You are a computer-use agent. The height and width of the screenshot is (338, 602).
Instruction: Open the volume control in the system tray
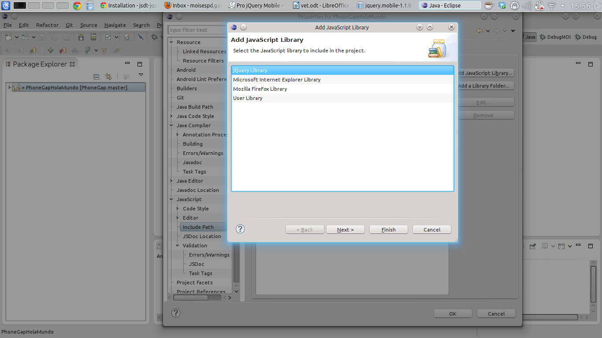526,6
